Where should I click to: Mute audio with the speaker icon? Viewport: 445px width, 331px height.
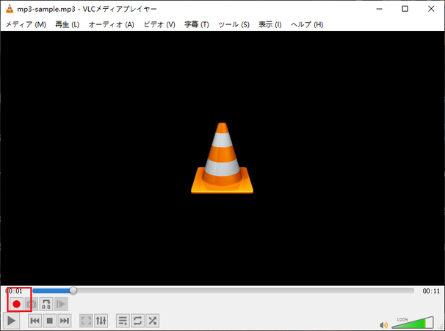click(384, 324)
